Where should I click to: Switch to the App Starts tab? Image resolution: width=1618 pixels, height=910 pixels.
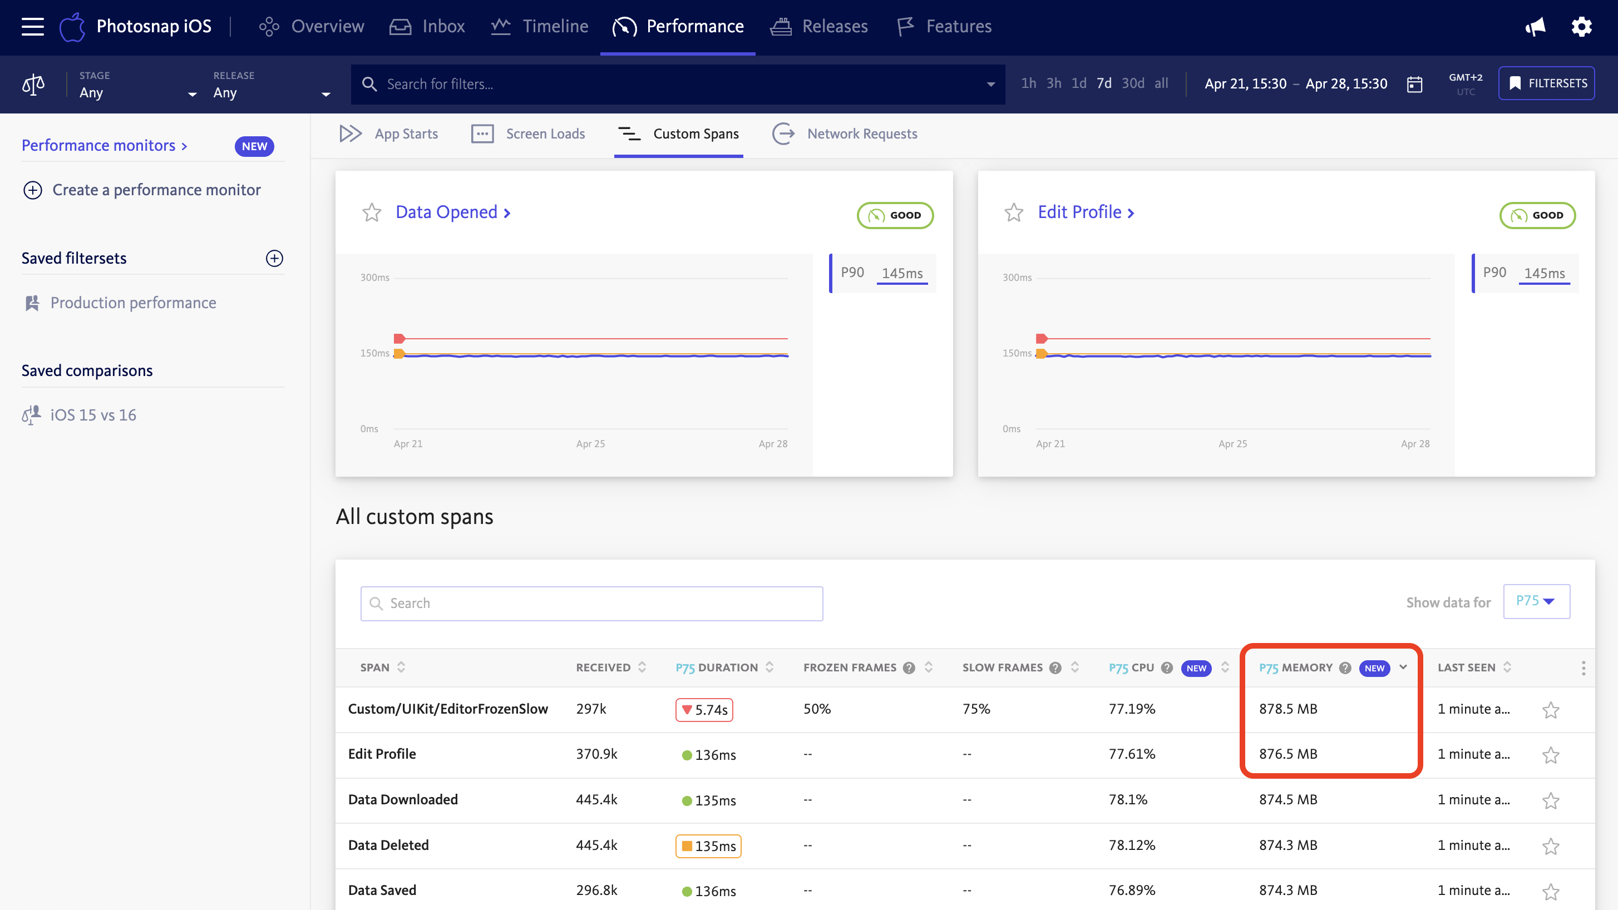(x=388, y=133)
